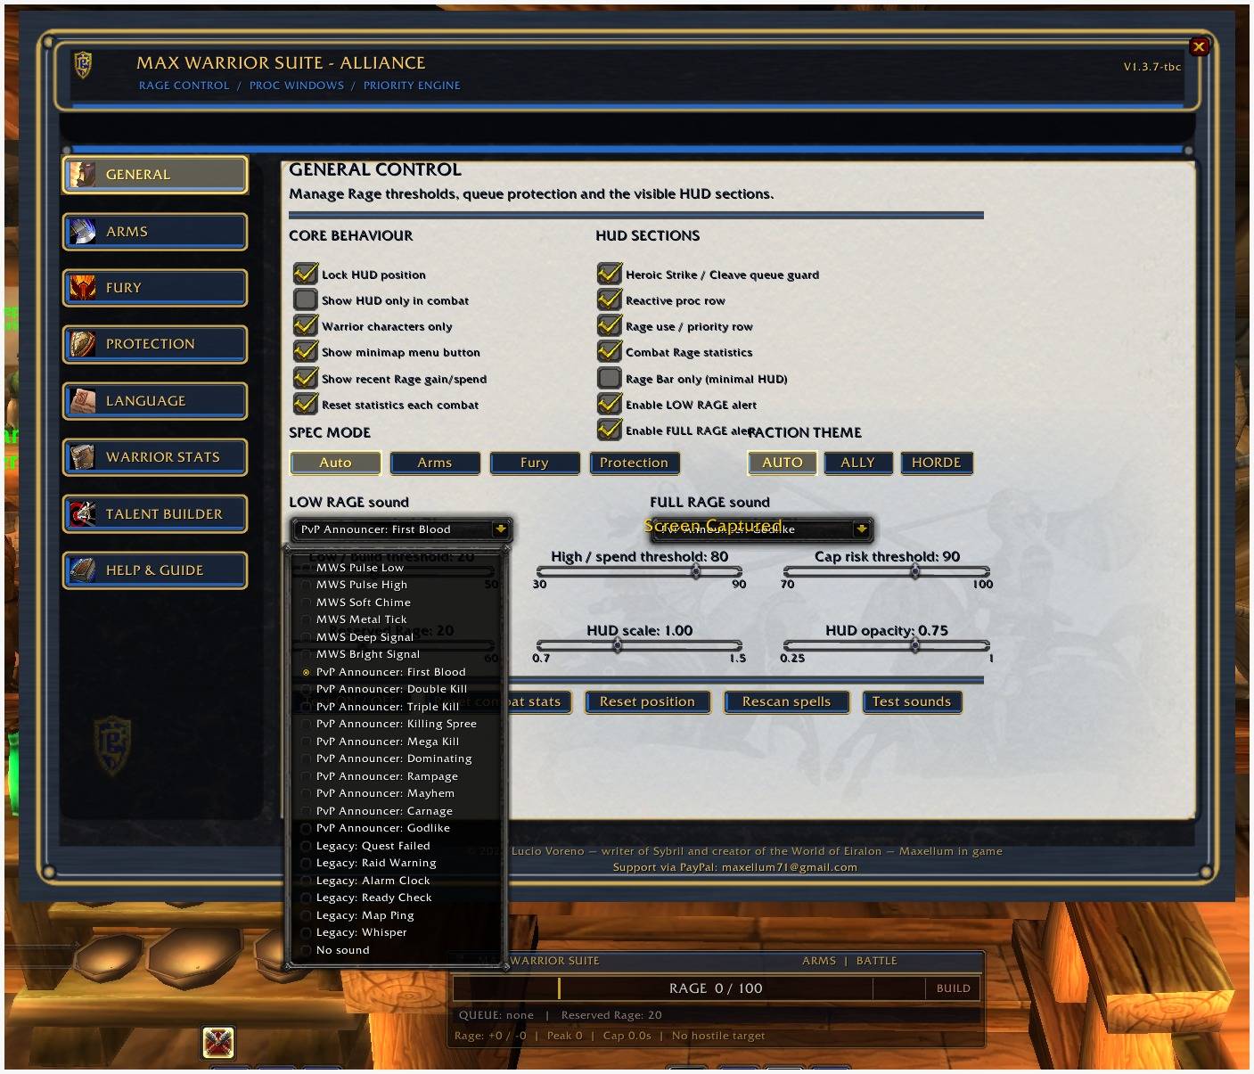Choose MWS Bright Signal sound
Image resolution: width=1254 pixels, height=1074 pixels.
[398, 654]
